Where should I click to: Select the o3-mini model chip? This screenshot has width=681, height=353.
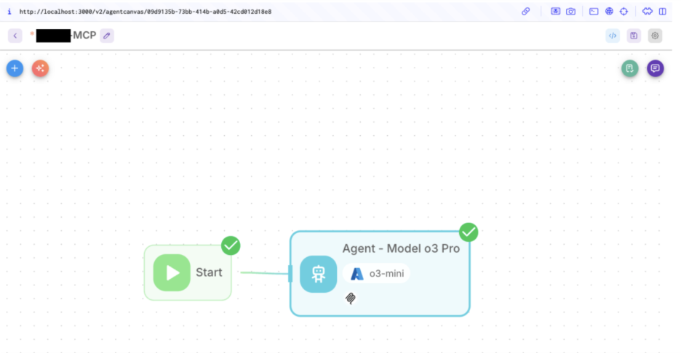377,274
